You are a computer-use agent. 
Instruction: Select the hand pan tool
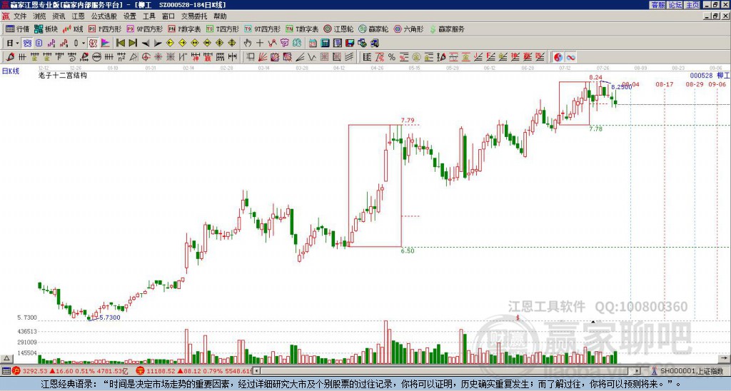point(248,44)
